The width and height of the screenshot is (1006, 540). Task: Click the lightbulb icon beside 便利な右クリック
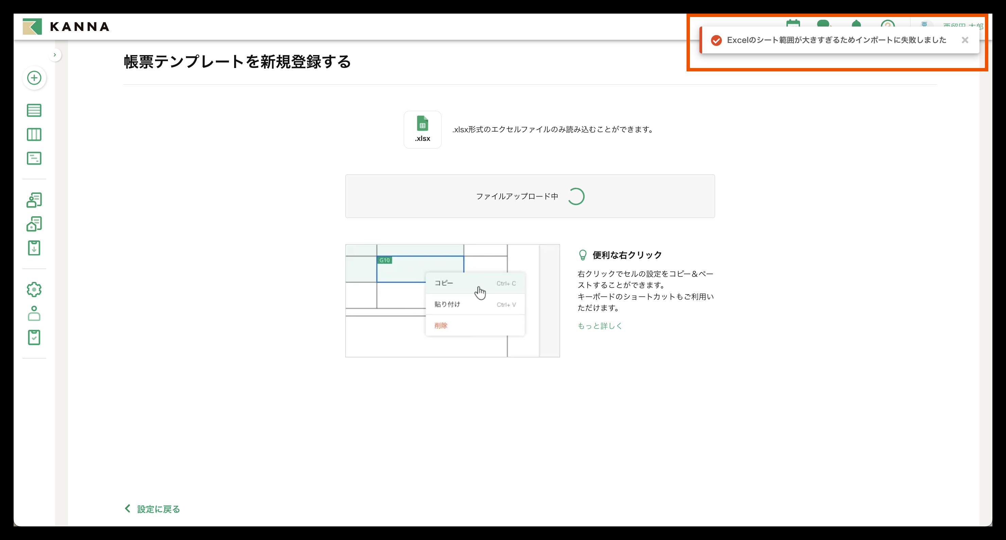582,255
